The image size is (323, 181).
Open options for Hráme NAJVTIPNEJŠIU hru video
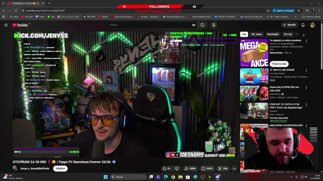click(x=306, y=87)
